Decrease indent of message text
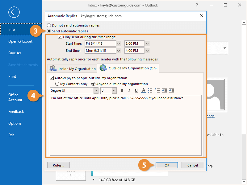The height and width of the screenshot is (185, 247). (165, 91)
